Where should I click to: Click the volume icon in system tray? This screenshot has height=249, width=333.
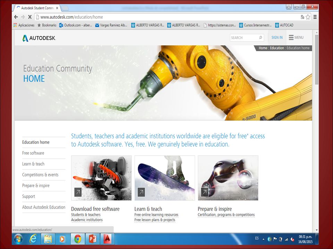[292, 239]
